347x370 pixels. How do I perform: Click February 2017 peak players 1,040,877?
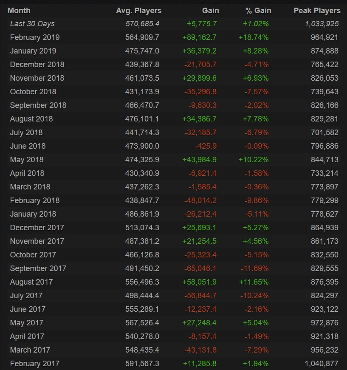point(322,364)
